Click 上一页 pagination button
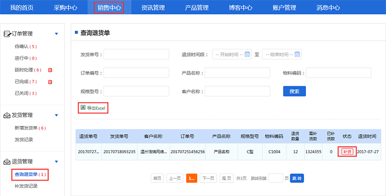The width and height of the screenshot is (386, 196). coord(175,178)
